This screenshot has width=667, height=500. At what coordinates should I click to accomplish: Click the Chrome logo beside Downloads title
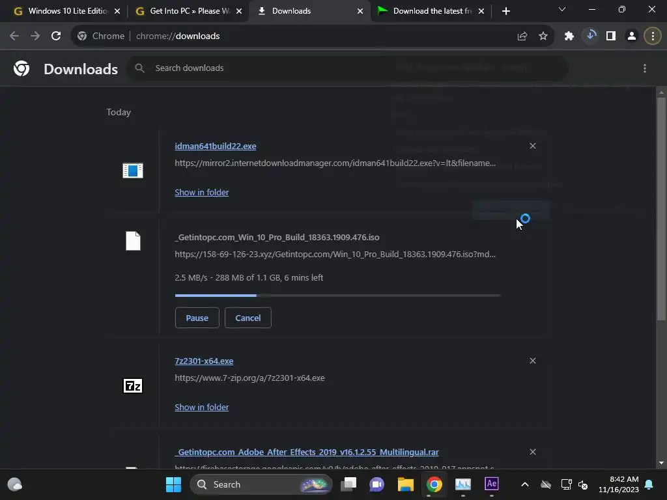(x=21, y=68)
